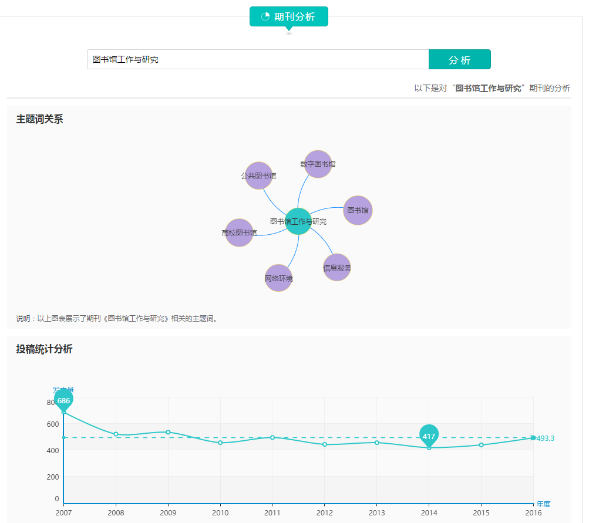Click the 2015 data point on line chart

(481, 445)
